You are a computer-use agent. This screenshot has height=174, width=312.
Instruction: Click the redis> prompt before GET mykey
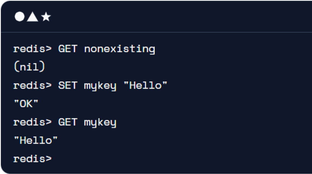(32, 122)
